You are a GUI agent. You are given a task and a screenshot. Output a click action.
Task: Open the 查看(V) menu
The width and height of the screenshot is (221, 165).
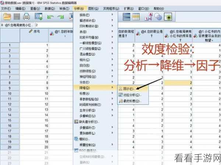[35, 8]
